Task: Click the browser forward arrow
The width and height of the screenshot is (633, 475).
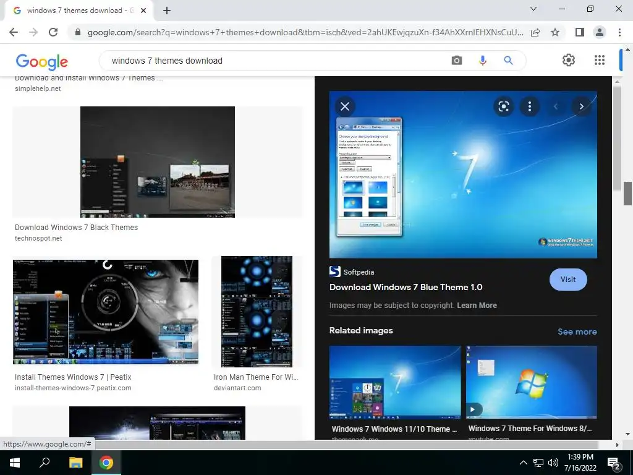Action: (33, 32)
